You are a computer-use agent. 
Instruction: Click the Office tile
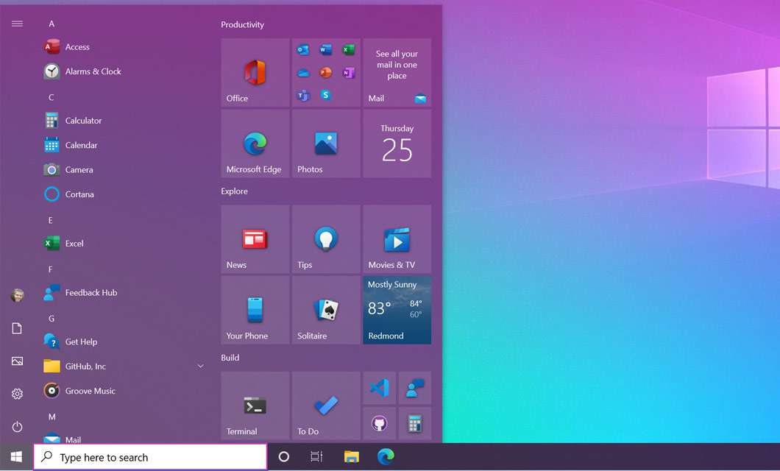[x=255, y=73]
